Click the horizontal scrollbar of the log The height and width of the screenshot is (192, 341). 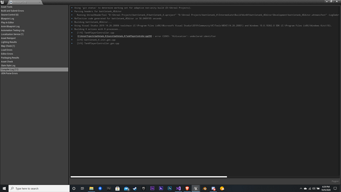tap(149, 177)
